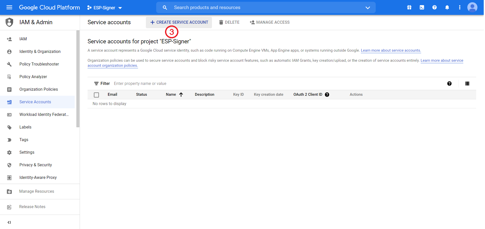Click the Labels tag icon
The width and height of the screenshot is (485, 229).
(9, 127)
